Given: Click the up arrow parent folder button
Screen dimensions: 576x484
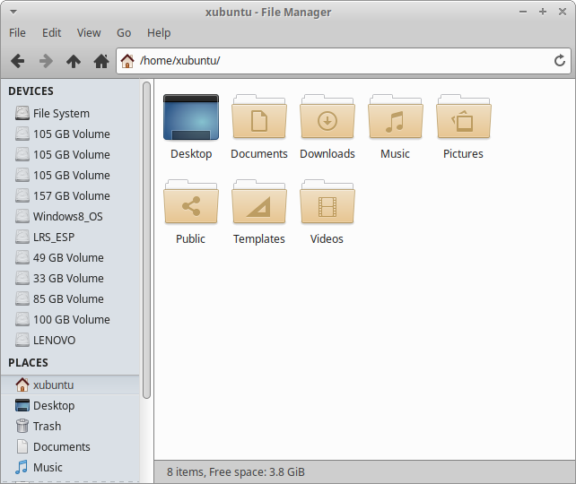Looking at the screenshot, I should [x=74, y=61].
